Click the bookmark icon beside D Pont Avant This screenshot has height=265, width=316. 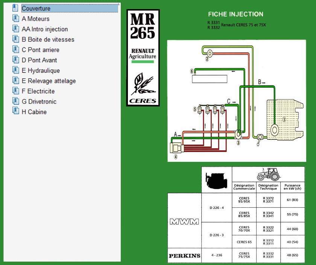tap(15, 60)
